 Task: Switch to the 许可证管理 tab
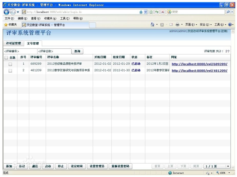click(x=13, y=43)
